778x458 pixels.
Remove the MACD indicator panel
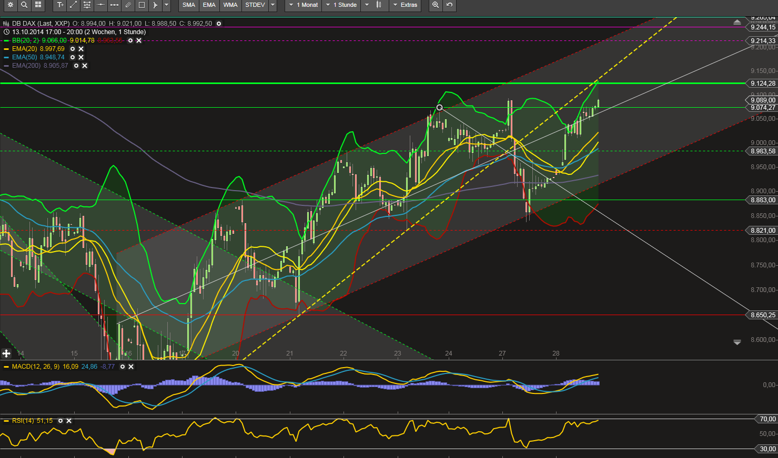131,367
